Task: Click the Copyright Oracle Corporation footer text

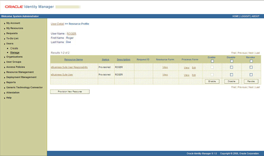Action: (x=239, y=154)
